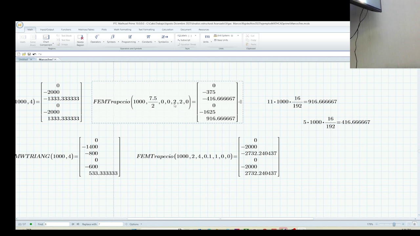420x236 pixels.
Task: Switch to the Matrices/Tables ribbon tab
Action: click(x=86, y=29)
